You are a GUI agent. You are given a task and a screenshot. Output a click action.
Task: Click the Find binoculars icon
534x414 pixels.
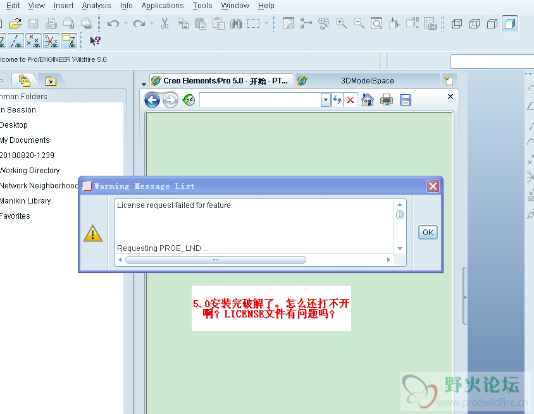(x=235, y=23)
